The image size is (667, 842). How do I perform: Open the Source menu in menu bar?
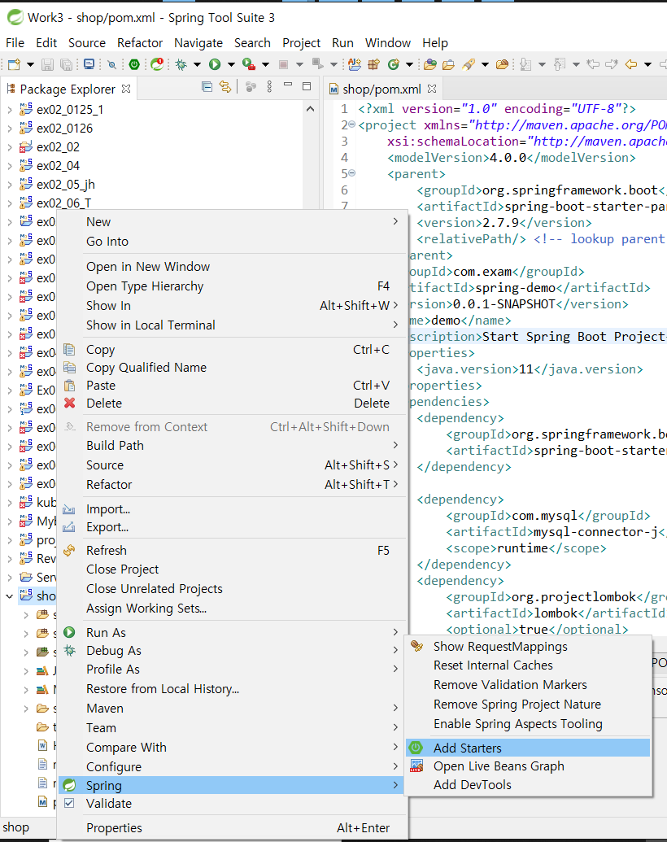click(87, 43)
